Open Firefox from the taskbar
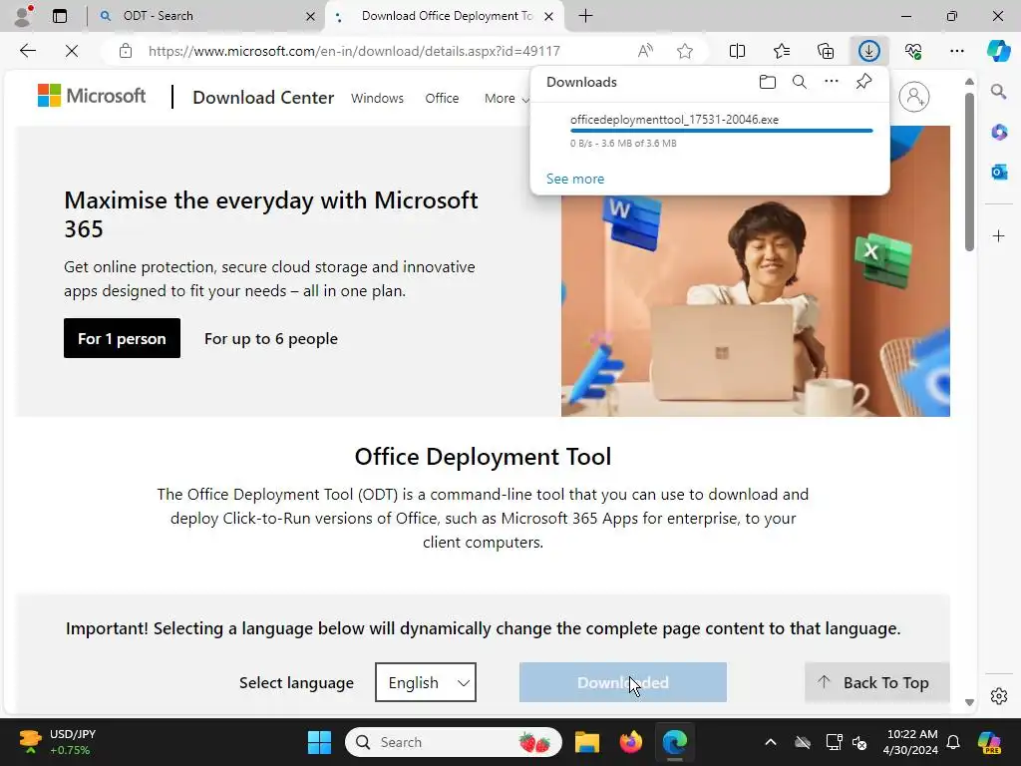1021x766 pixels. tap(630, 742)
